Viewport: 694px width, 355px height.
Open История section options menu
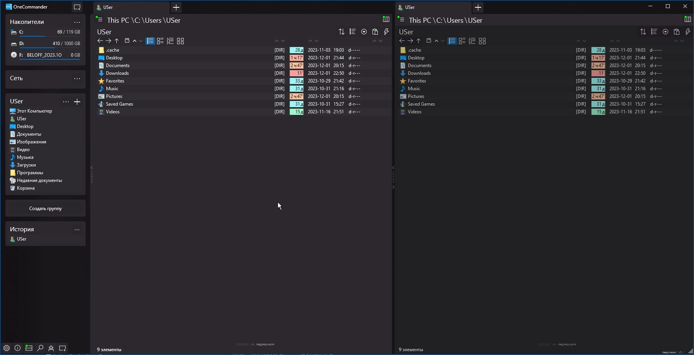pos(77,230)
